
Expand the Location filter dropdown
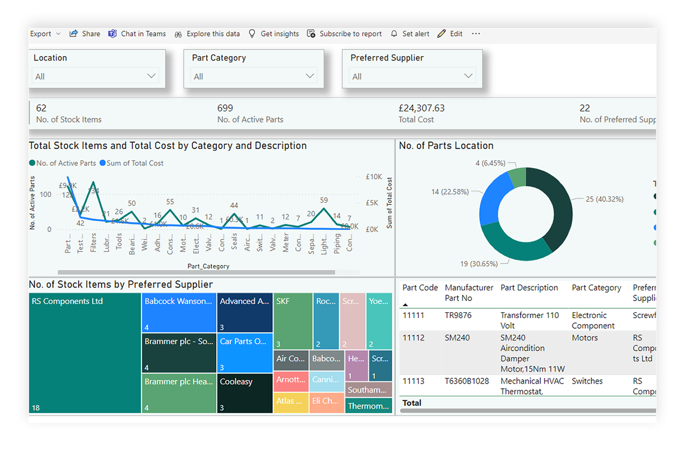point(151,76)
